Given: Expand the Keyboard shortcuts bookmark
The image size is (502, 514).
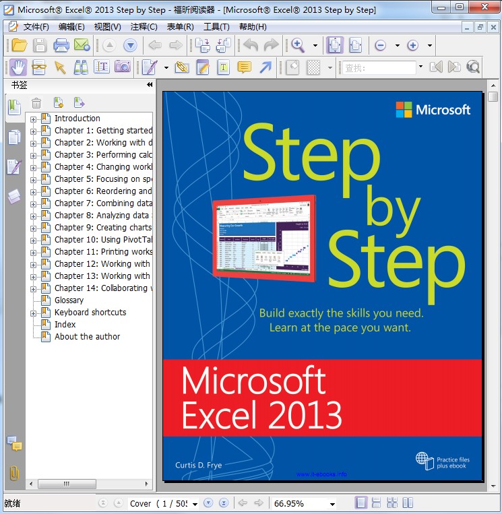Looking at the screenshot, I should click(x=33, y=313).
